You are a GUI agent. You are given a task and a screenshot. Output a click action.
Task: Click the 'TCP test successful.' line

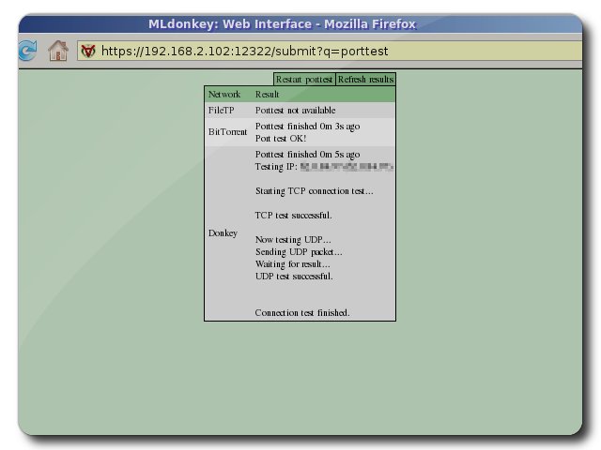[293, 216]
